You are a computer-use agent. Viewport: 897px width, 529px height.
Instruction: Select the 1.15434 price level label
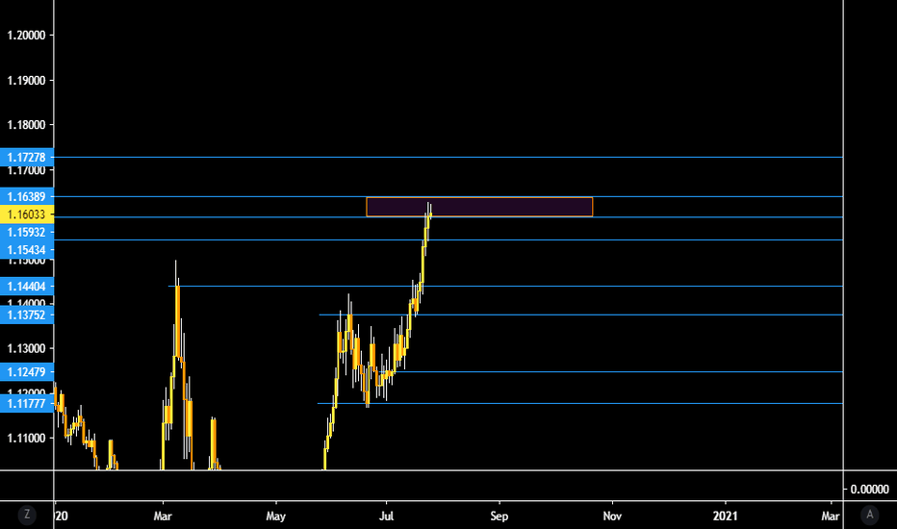tap(27, 249)
